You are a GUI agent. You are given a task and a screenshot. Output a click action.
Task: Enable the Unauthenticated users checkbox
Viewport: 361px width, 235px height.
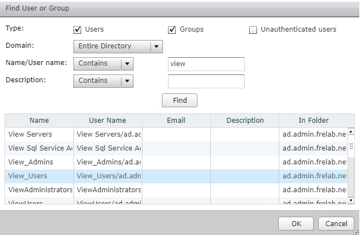(254, 29)
